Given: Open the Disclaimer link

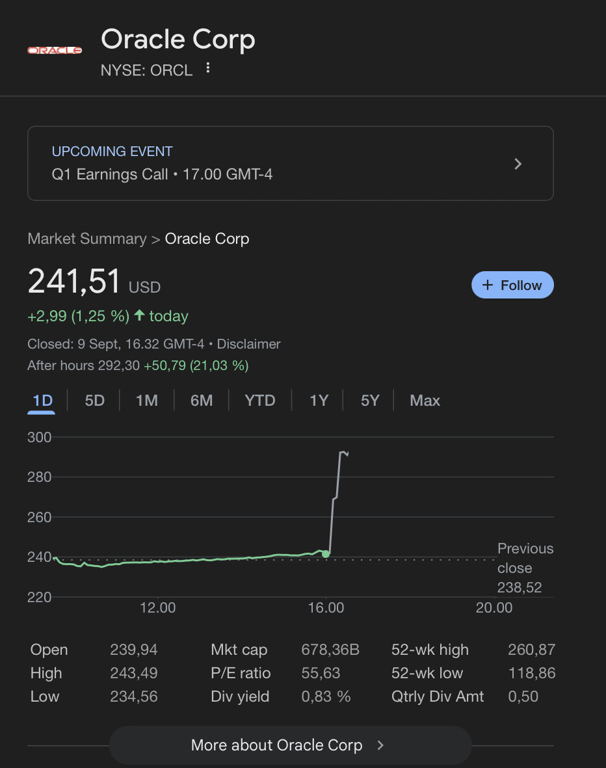Looking at the screenshot, I should 248,344.
